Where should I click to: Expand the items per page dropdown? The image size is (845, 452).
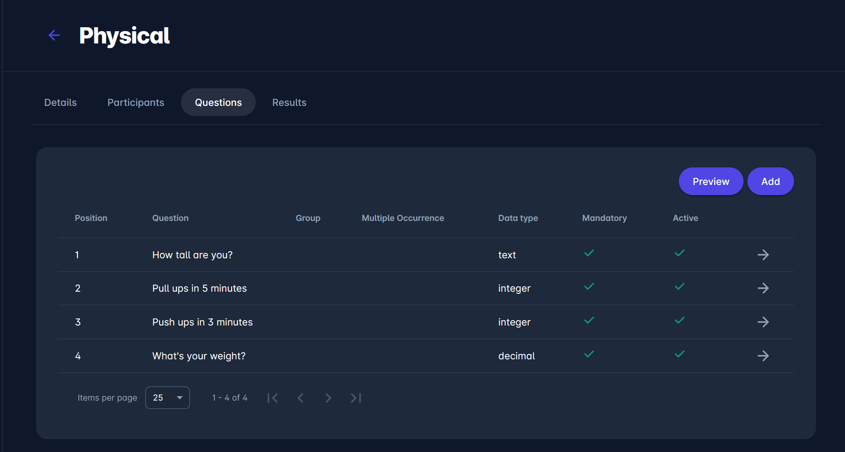[x=167, y=398]
